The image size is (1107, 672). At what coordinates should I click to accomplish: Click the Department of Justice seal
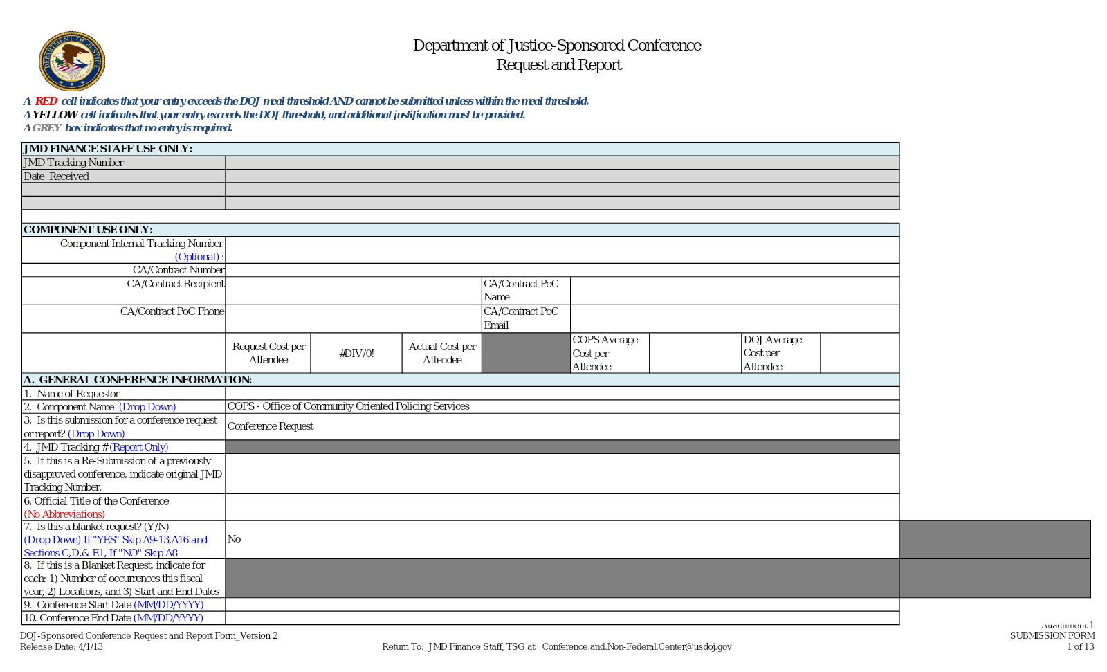point(72,61)
